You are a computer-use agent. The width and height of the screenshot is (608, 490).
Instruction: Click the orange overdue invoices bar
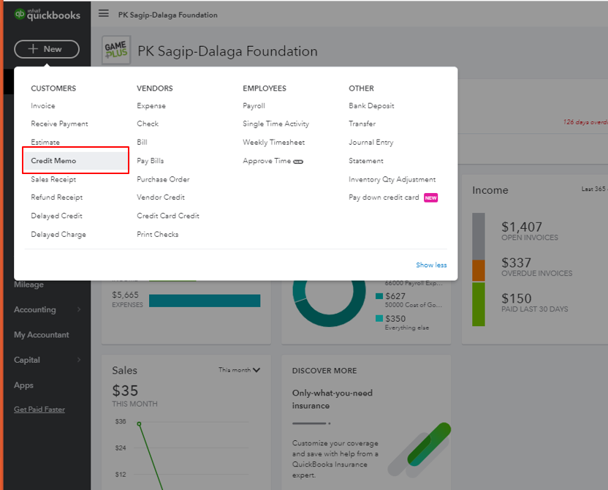point(479,271)
